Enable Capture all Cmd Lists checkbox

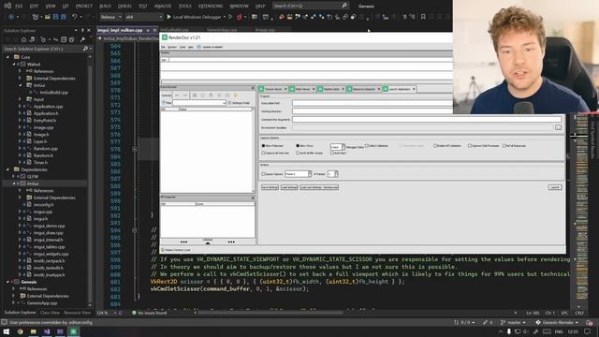[263, 153]
